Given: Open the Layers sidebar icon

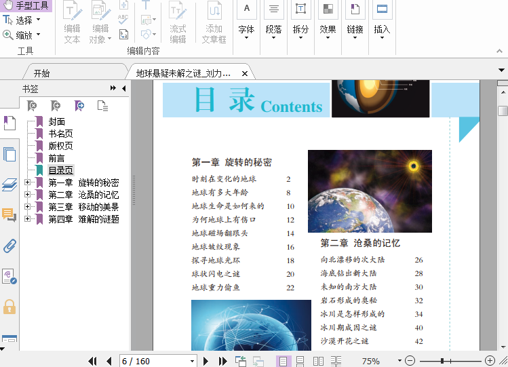Looking at the screenshot, I should click(9, 185).
